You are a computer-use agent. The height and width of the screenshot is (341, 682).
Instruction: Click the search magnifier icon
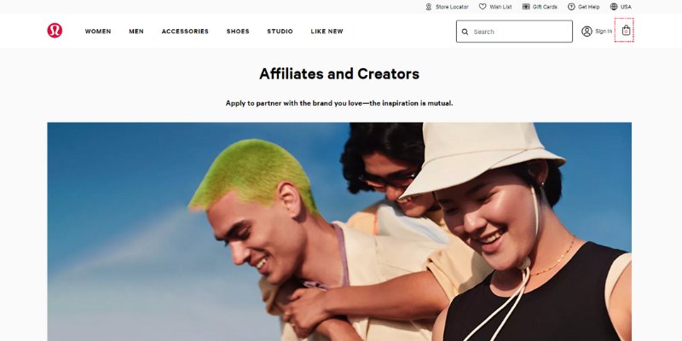tap(465, 32)
